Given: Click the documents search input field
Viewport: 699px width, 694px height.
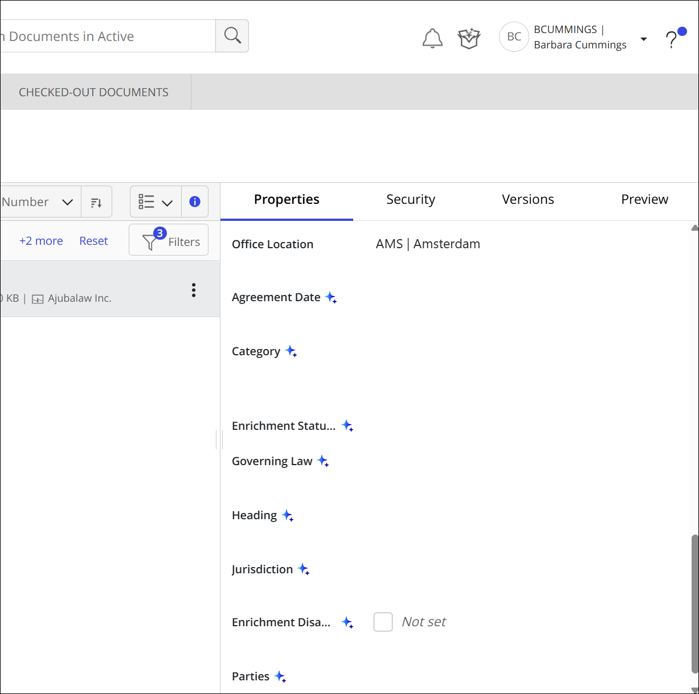Looking at the screenshot, I should click(x=108, y=36).
